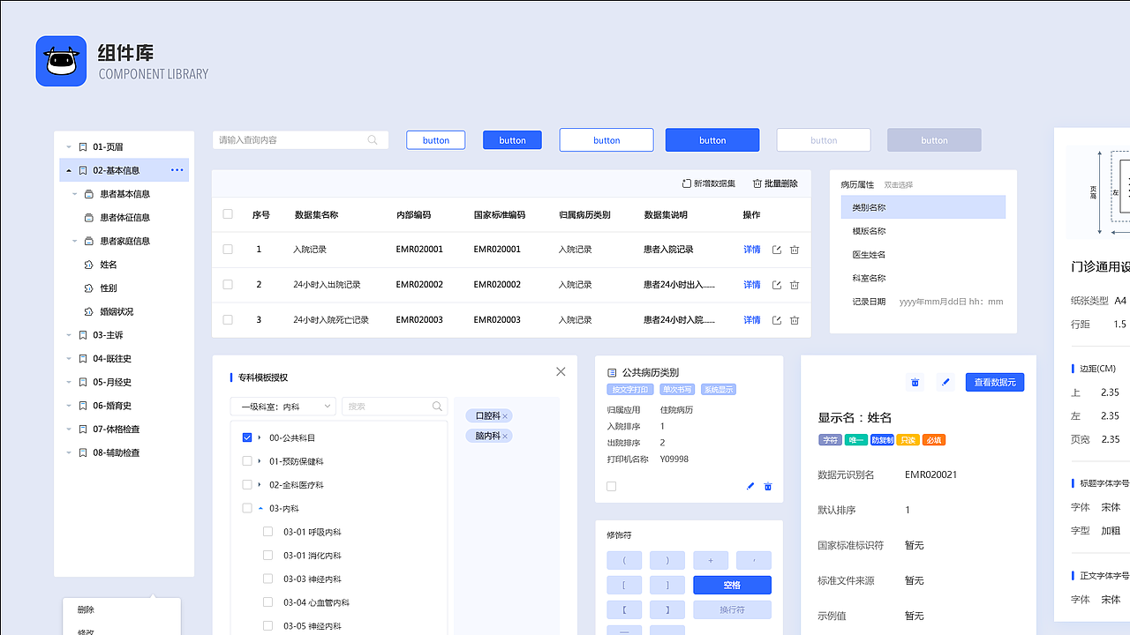Image resolution: width=1130 pixels, height=635 pixels.
Task: Click the pencil icon in the 公共病历类别 card
Action: [x=750, y=486]
